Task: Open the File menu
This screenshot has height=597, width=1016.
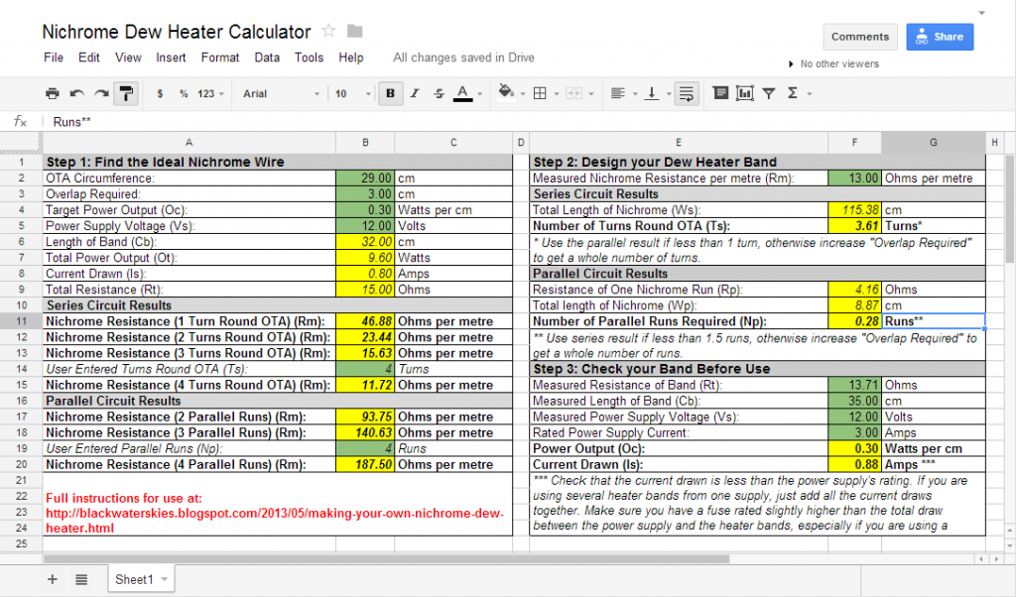Action: coord(54,58)
